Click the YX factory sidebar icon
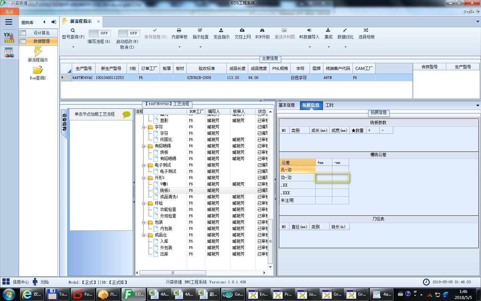Image resolution: width=481 pixels, height=301 pixels. [9, 37]
